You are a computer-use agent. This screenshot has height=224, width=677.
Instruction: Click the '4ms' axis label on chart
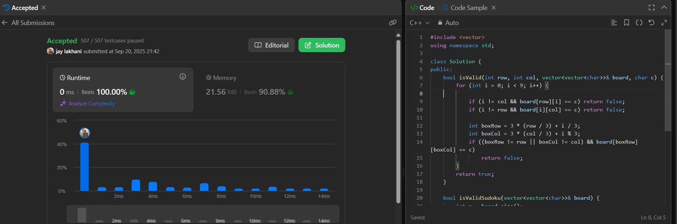(152, 196)
